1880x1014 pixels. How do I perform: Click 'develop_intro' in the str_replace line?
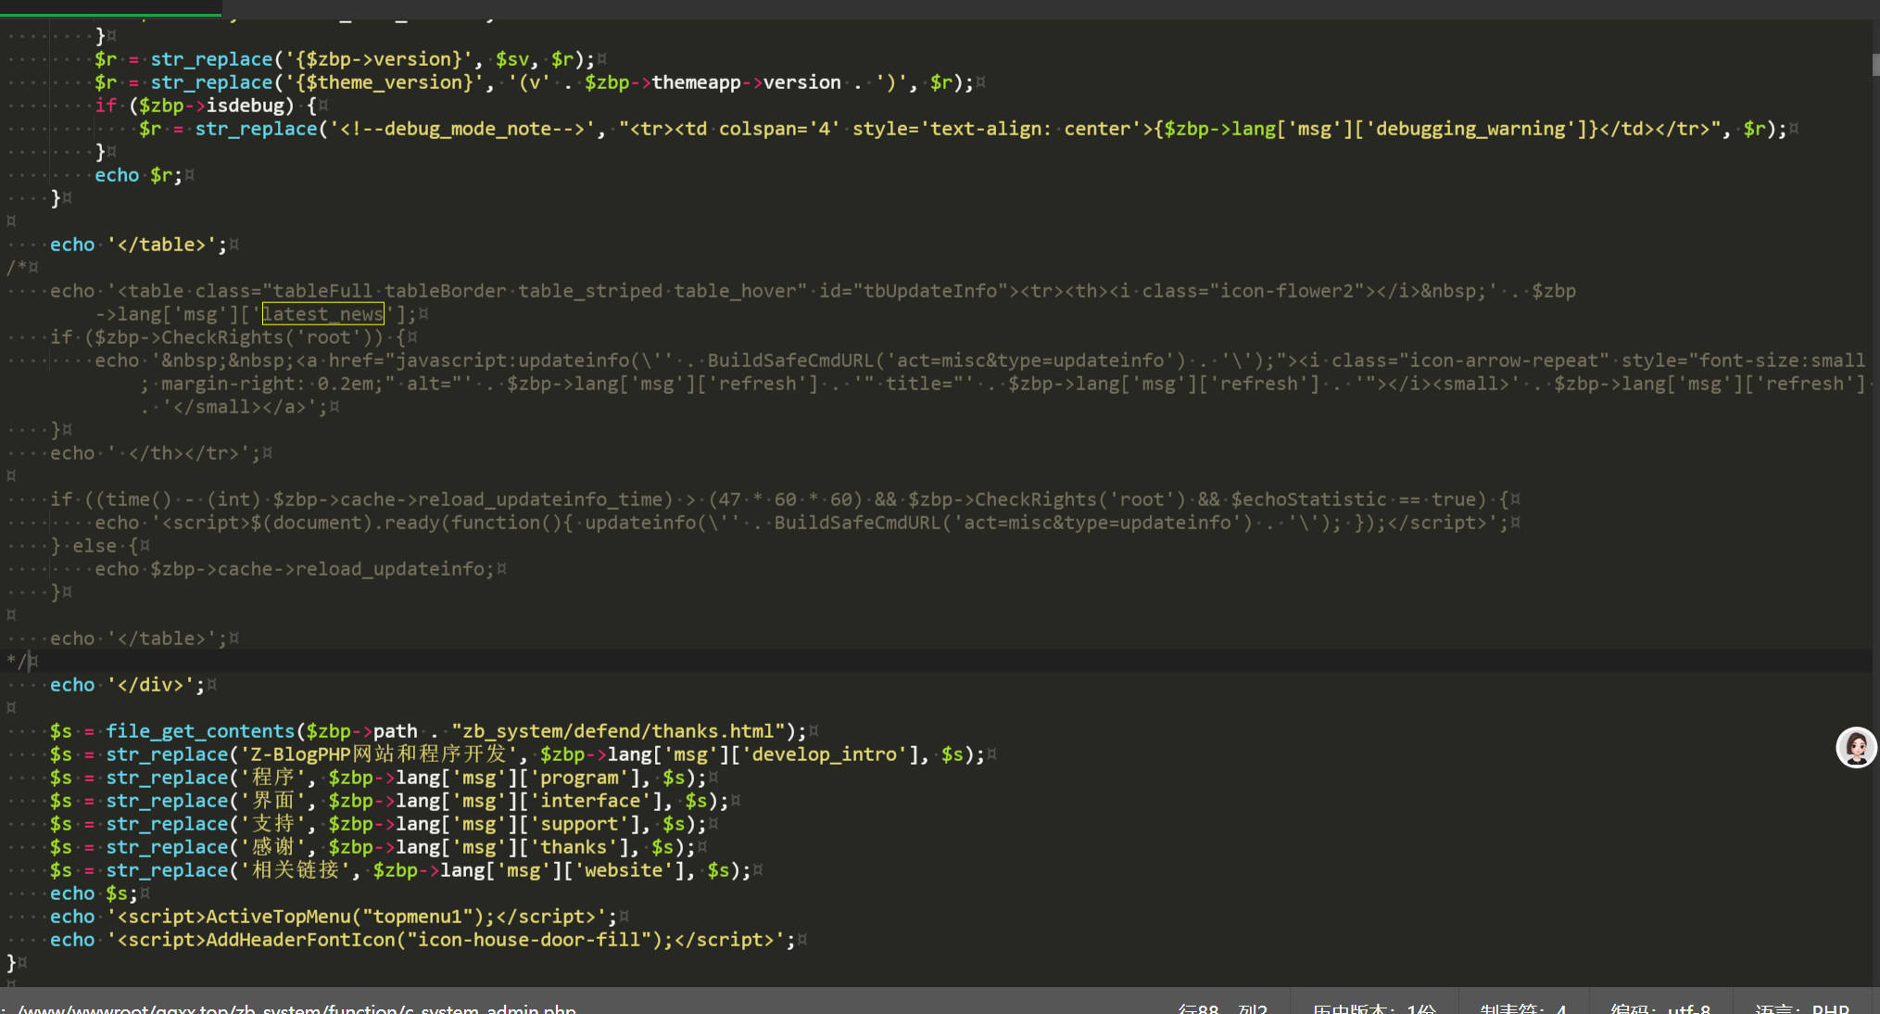[824, 754]
